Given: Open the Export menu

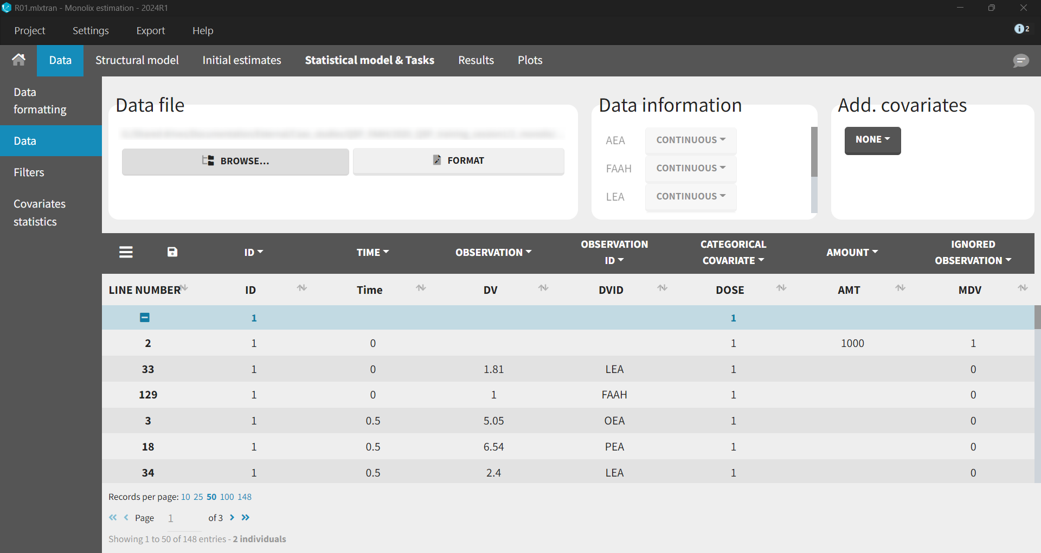Looking at the screenshot, I should 150,31.
